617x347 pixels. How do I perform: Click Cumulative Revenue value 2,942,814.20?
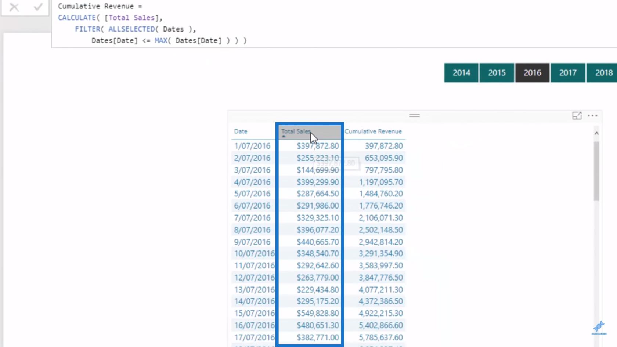381,242
